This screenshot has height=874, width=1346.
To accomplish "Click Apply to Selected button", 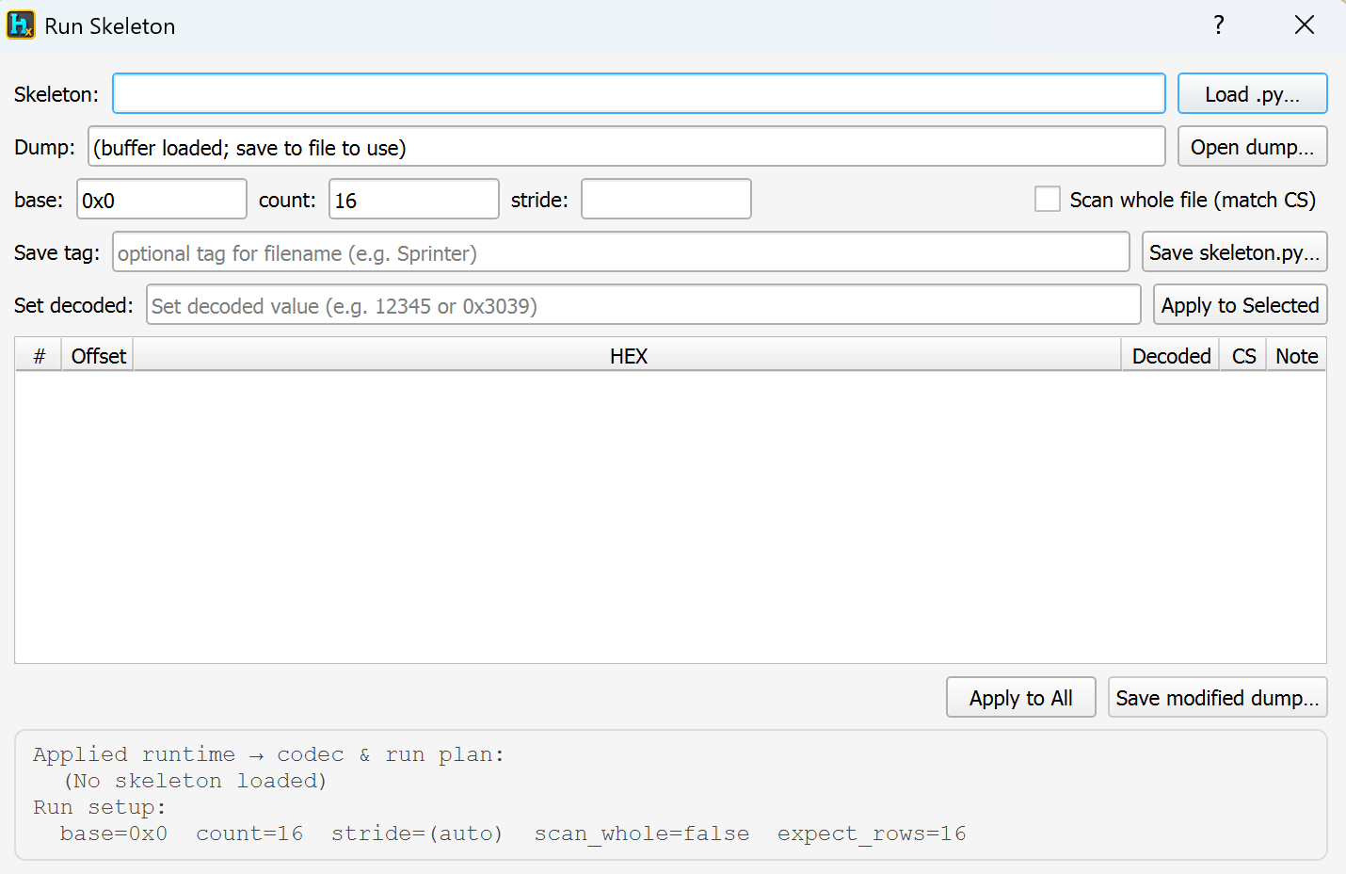I will [x=1241, y=304].
